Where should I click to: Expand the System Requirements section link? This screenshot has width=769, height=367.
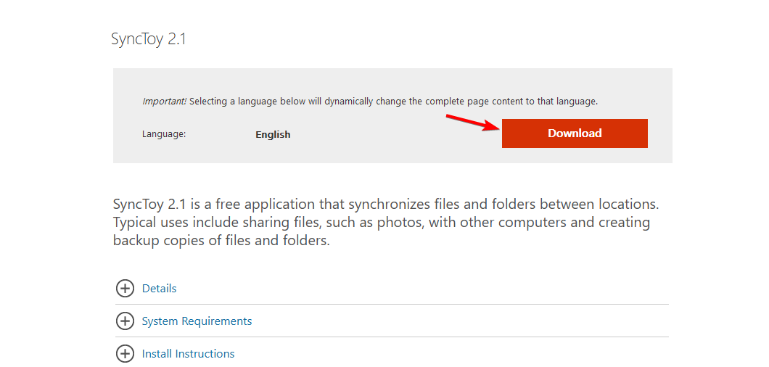tap(197, 321)
